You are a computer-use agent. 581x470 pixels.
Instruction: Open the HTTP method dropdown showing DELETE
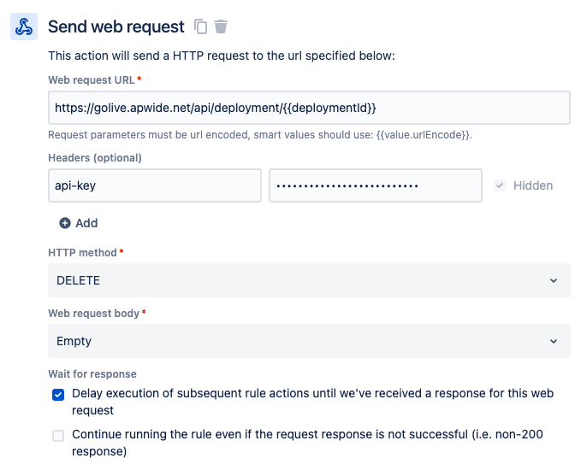tap(308, 280)
